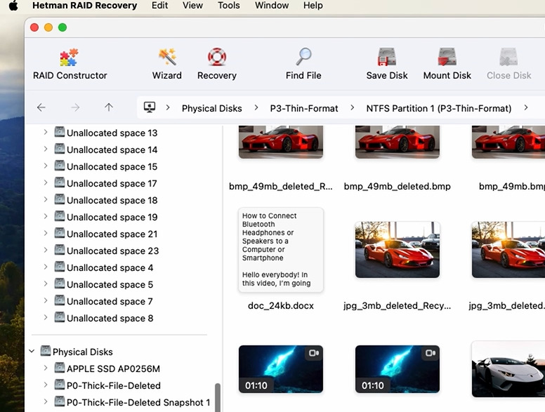Viewport: 545px width, 412px height.
Task: Click the Save Disk icon
Action: point(387,58)
